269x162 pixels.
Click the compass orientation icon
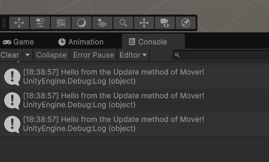tap(186, 23)
